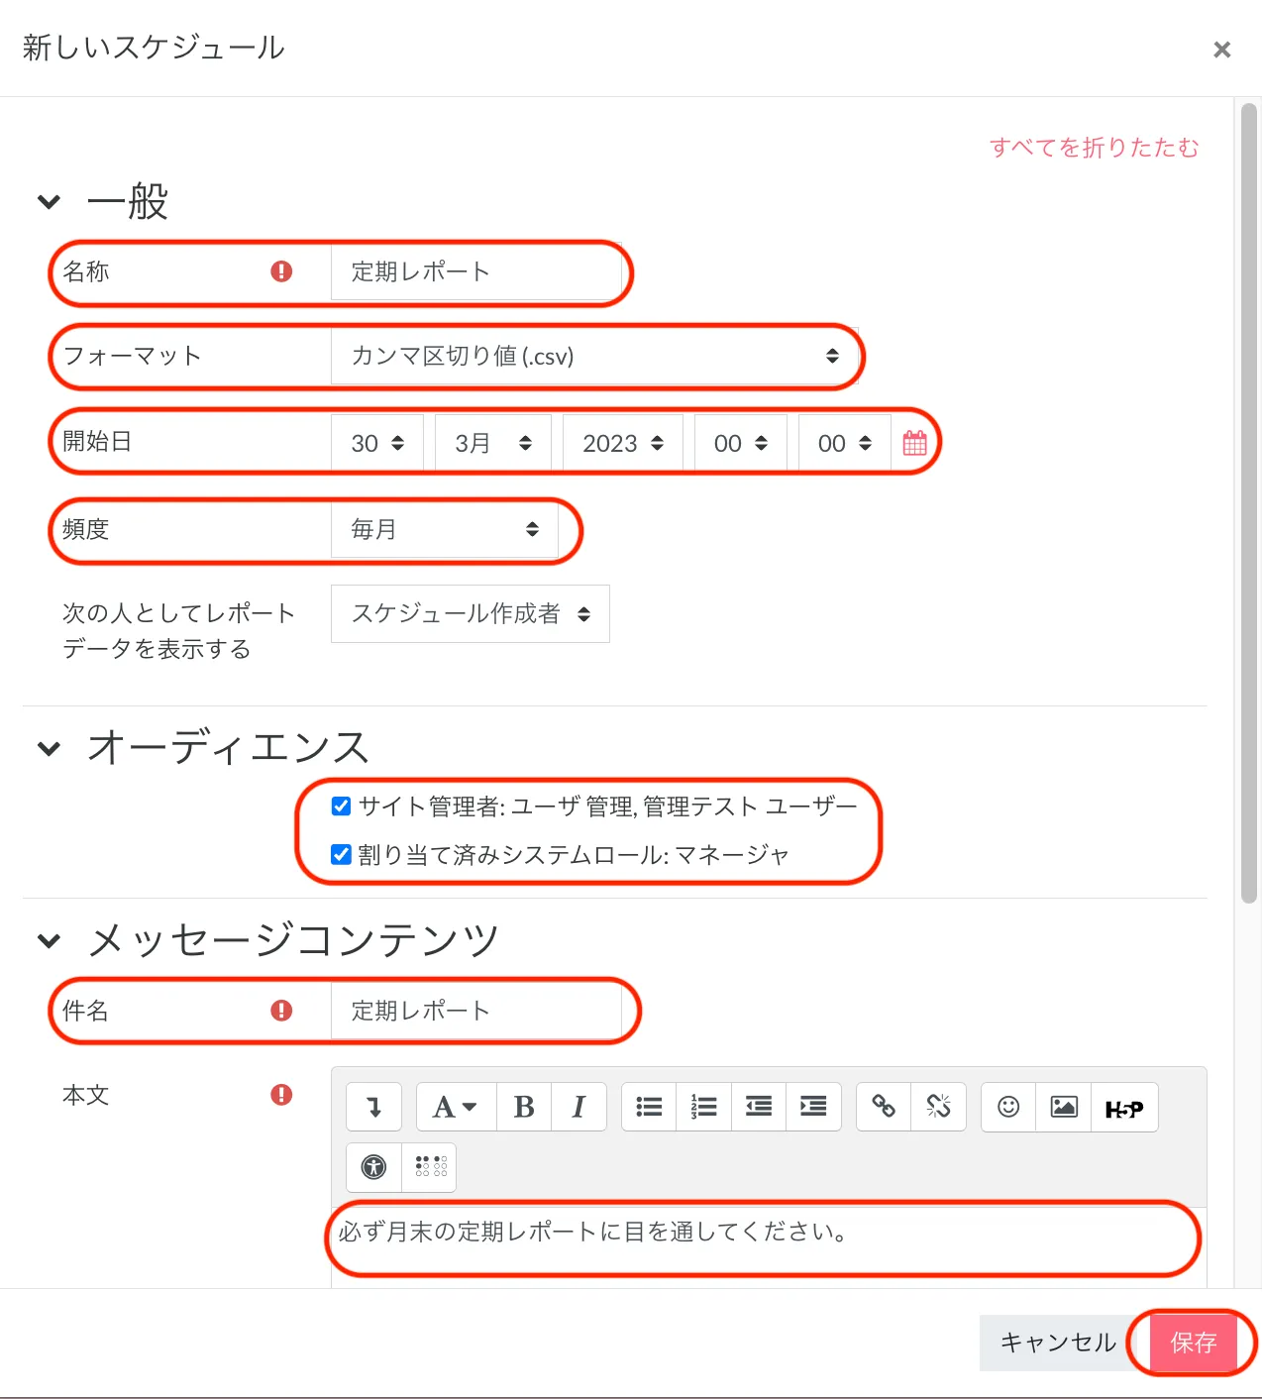Open the insert image tool
Image resolution: width=1262 pixels, height=1399 pixels.
pos(1064,1107)
